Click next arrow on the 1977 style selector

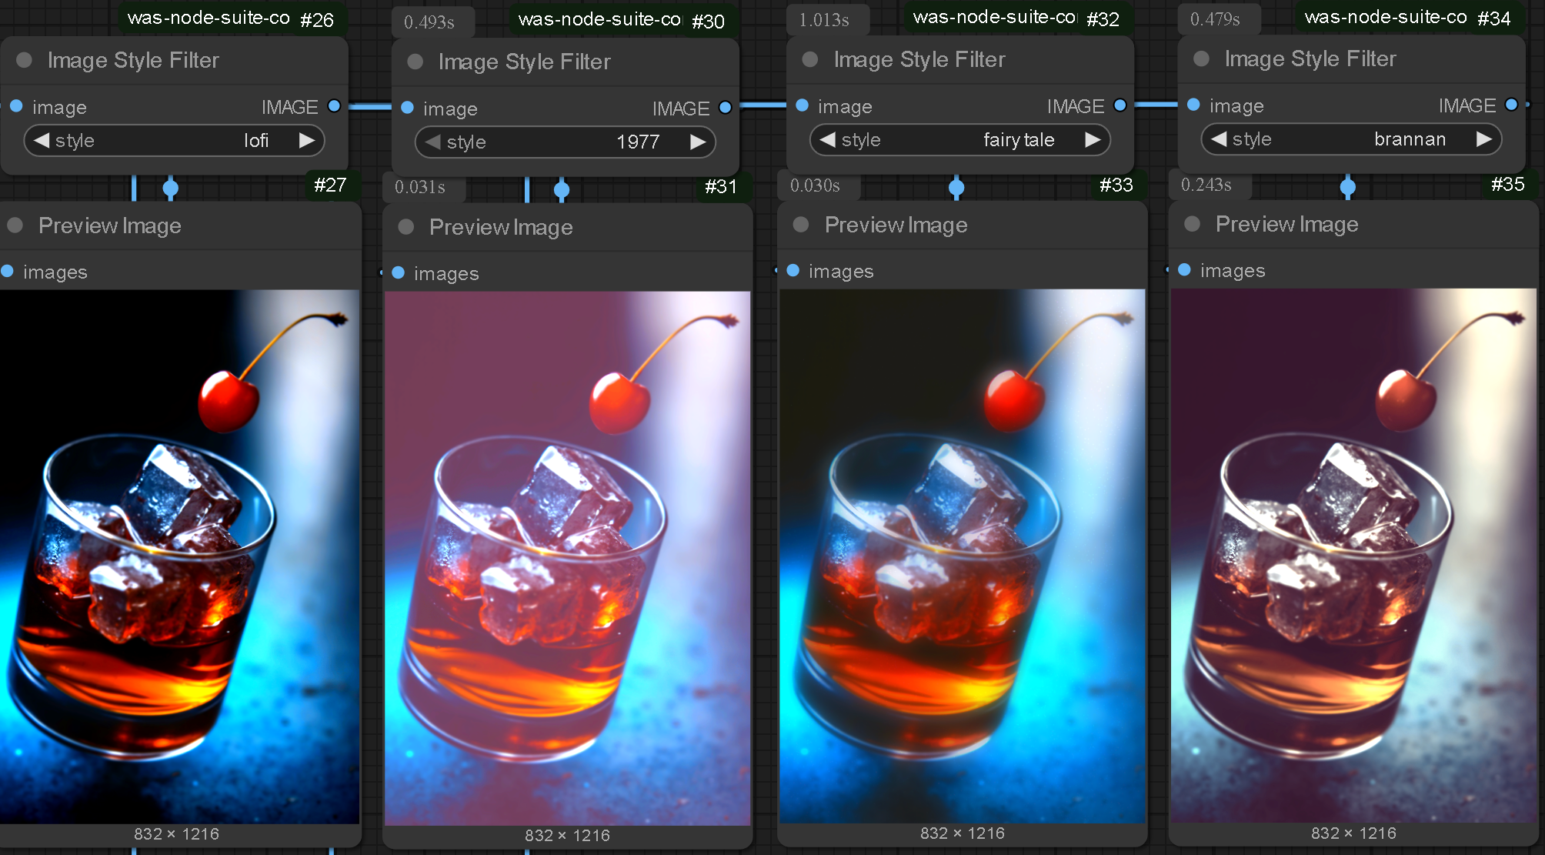point(698,142)
